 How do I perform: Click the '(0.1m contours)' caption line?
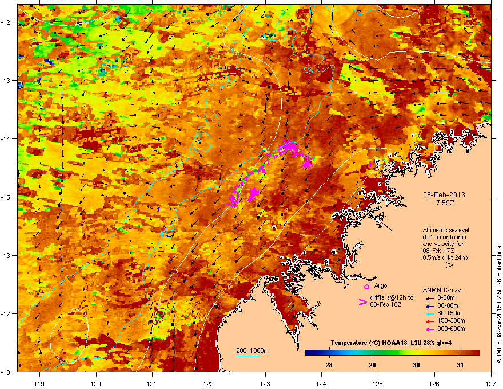444,237
